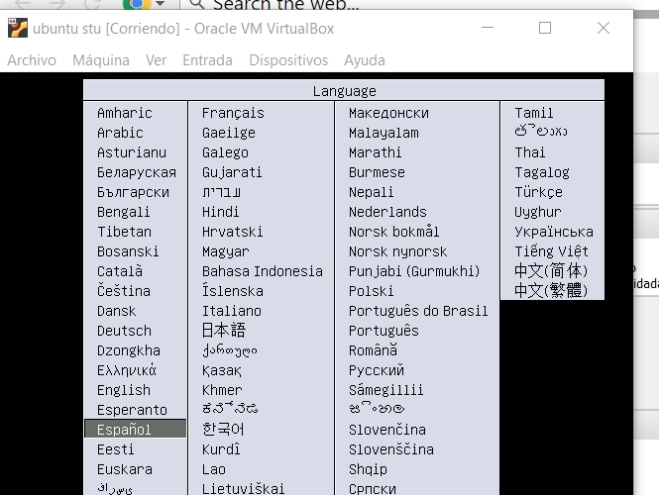Choose Português do Brasil language
This screenshot has height=495, width=659.
coord(418,311)
